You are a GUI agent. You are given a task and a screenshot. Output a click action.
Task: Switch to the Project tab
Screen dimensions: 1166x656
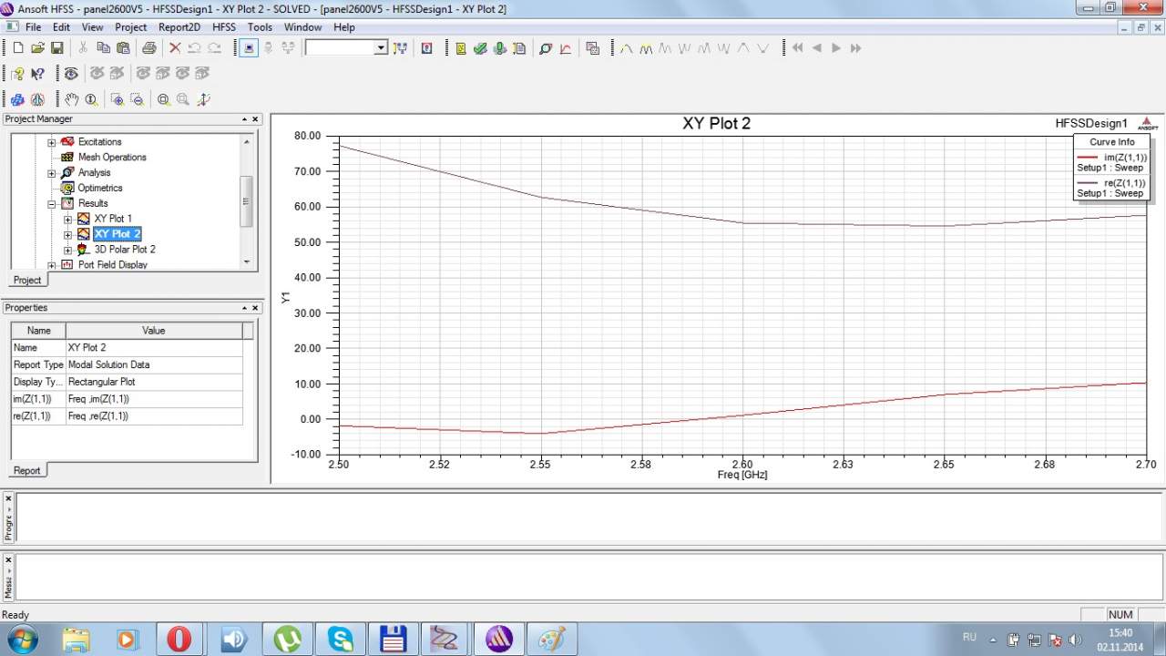coord(26,280)
